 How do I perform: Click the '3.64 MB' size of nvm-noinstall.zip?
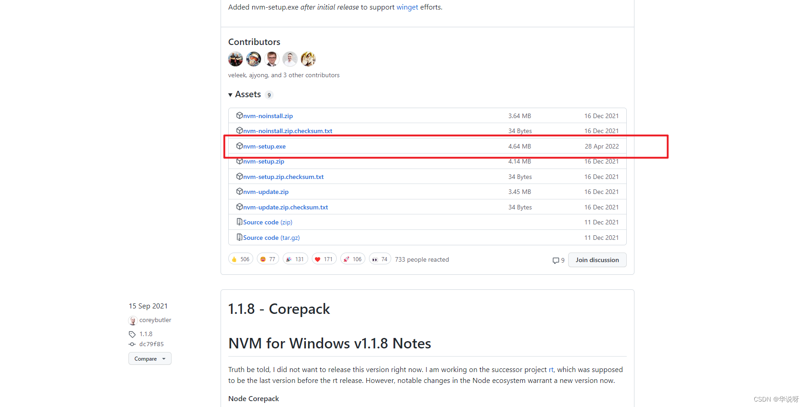click(x=520, y=116)
